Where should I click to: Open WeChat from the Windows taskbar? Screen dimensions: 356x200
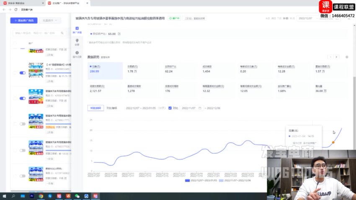(x=77, y=195)
